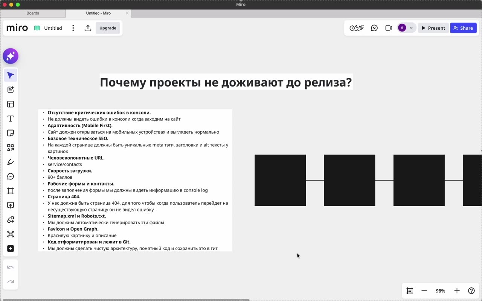Pick the Sticky note tool
This screenshot has width=482, height=301.
pos(11,133)
